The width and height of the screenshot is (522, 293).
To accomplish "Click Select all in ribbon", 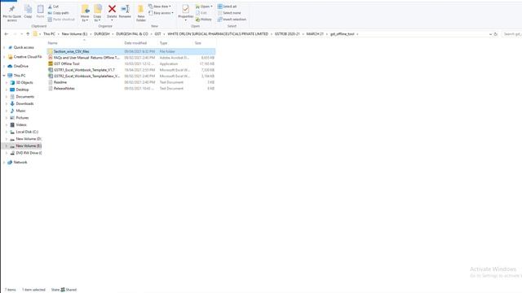I will click(227, 7).
